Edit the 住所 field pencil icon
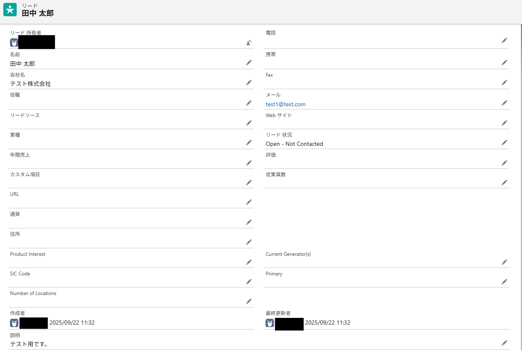 pyautogui.click(x=249, y=242)
